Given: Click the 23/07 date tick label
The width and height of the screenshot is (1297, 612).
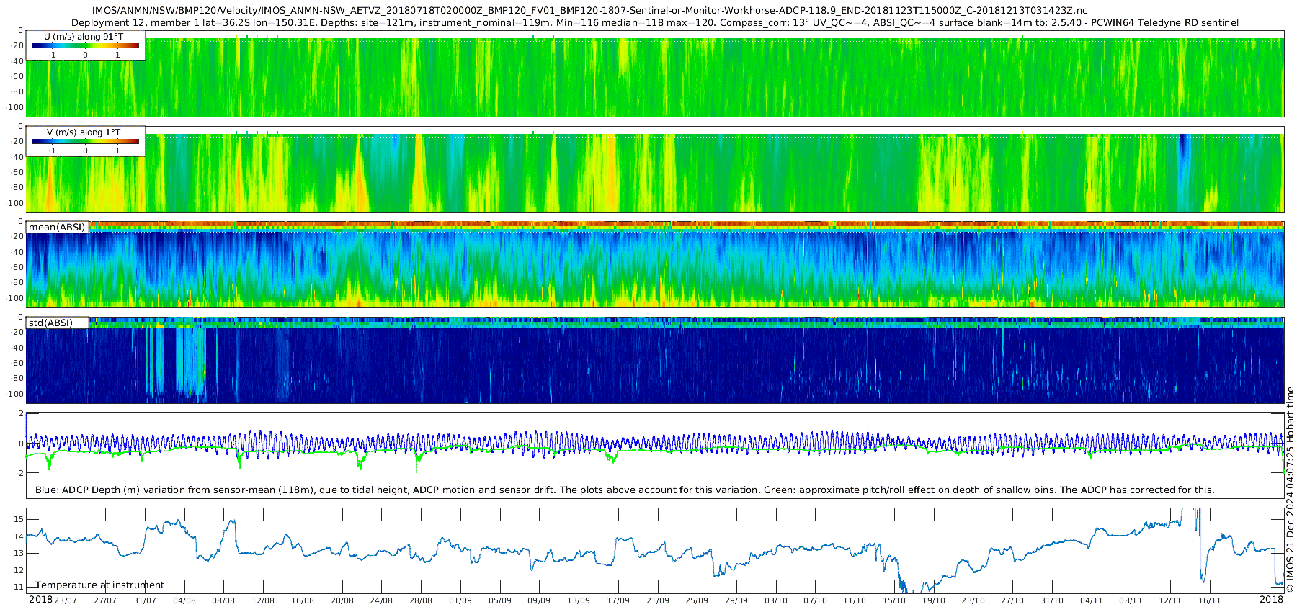Looking at the screenshot, I should coord(66,600).
